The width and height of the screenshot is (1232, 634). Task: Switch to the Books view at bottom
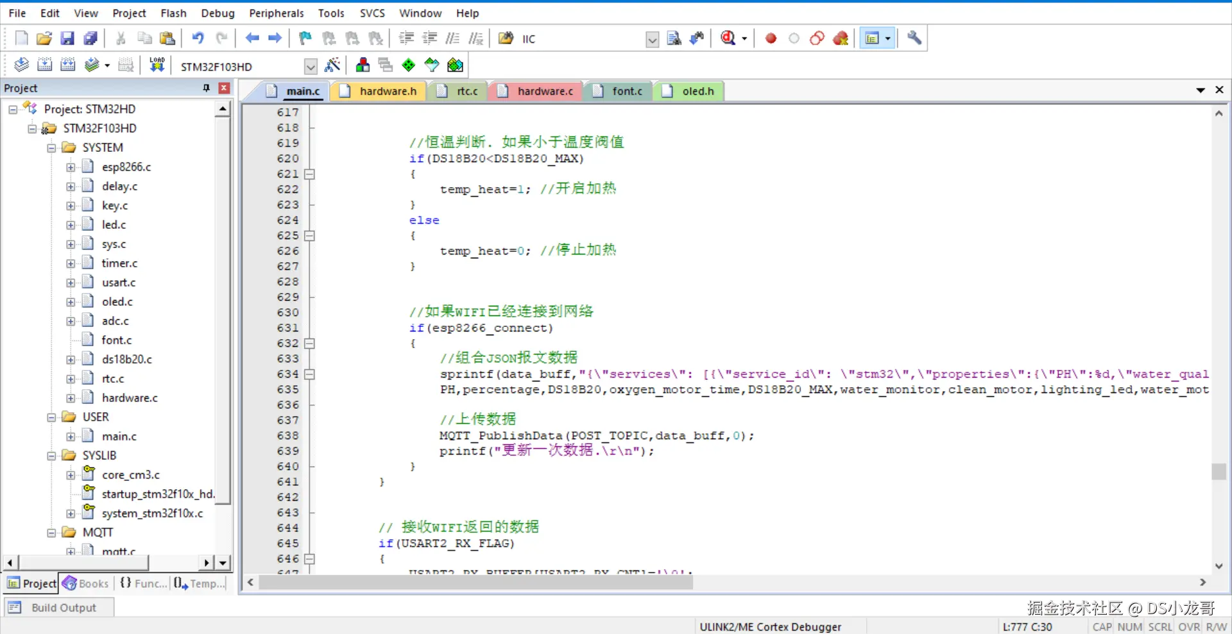[85, 583]
